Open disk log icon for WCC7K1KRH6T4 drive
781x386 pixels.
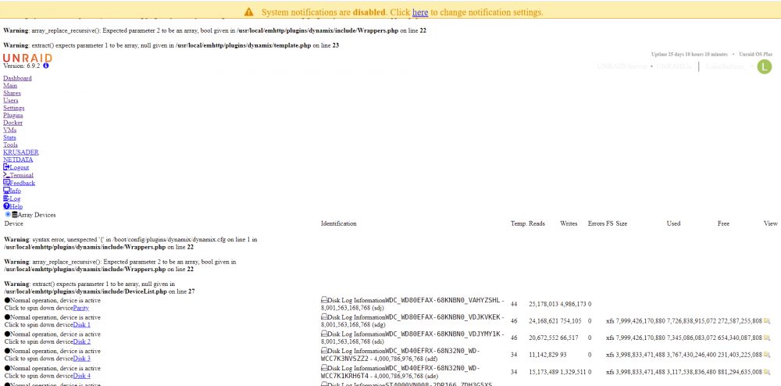pos(324,368)
